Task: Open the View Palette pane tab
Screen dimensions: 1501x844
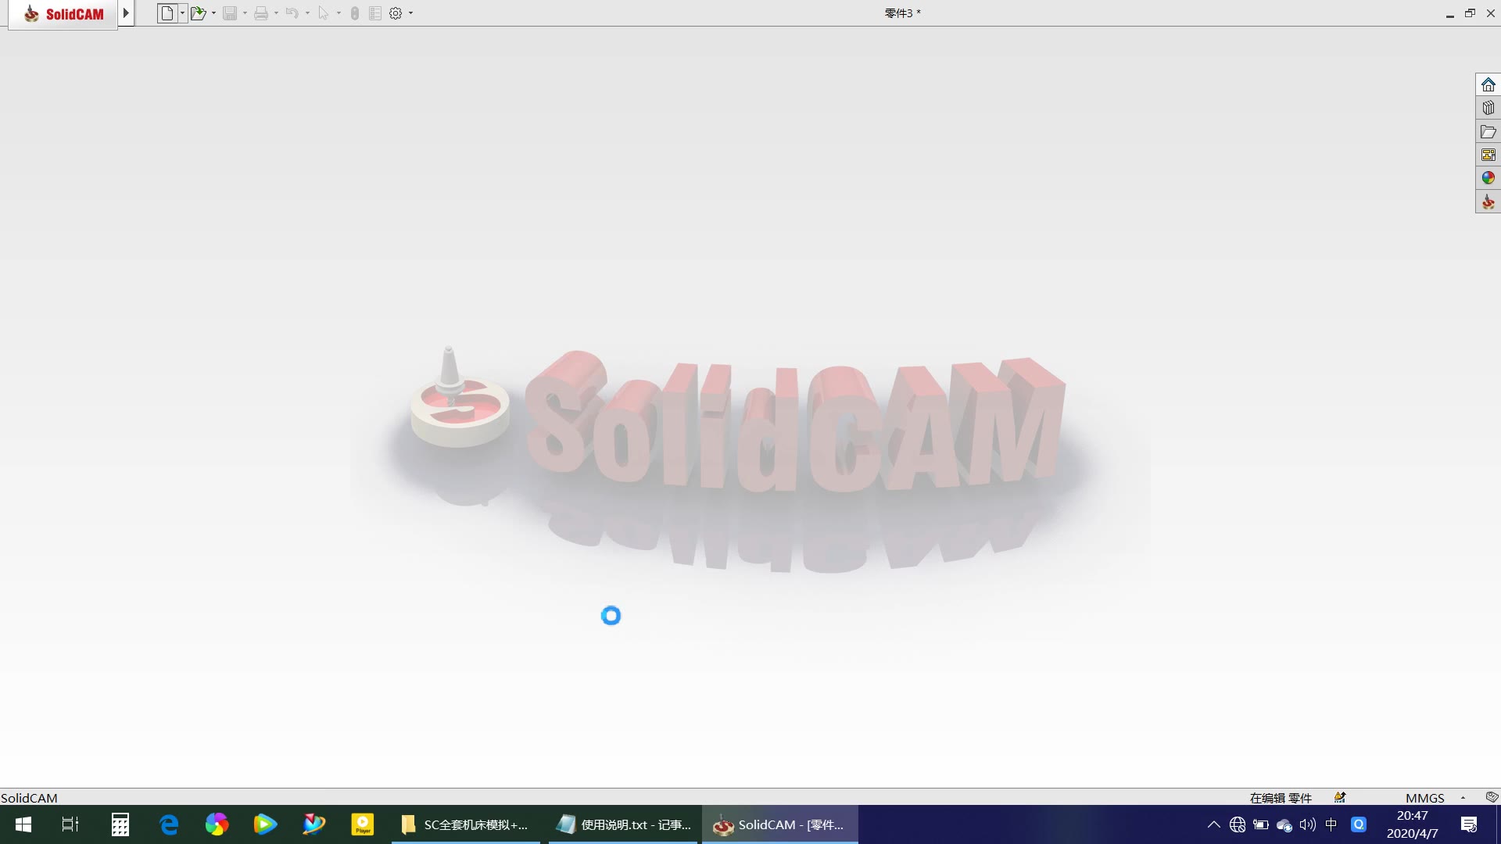Action: pos(1488,155)
